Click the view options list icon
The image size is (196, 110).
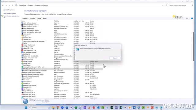click(187, 18)
